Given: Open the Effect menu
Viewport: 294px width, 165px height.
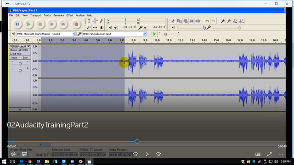Looking at the screenshot, I should coord(70,15).
